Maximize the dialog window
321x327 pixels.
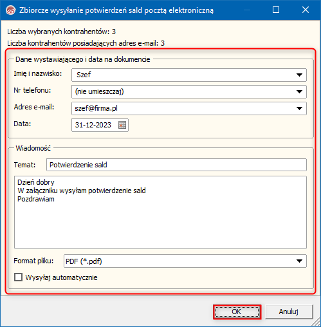pos(276,10)
